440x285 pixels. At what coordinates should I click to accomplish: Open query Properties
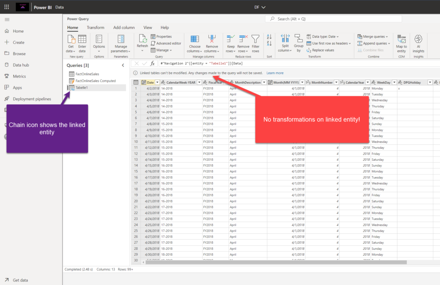[161, 37]
